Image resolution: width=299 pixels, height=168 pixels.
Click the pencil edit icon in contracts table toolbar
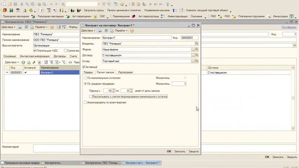click(34, 62)
